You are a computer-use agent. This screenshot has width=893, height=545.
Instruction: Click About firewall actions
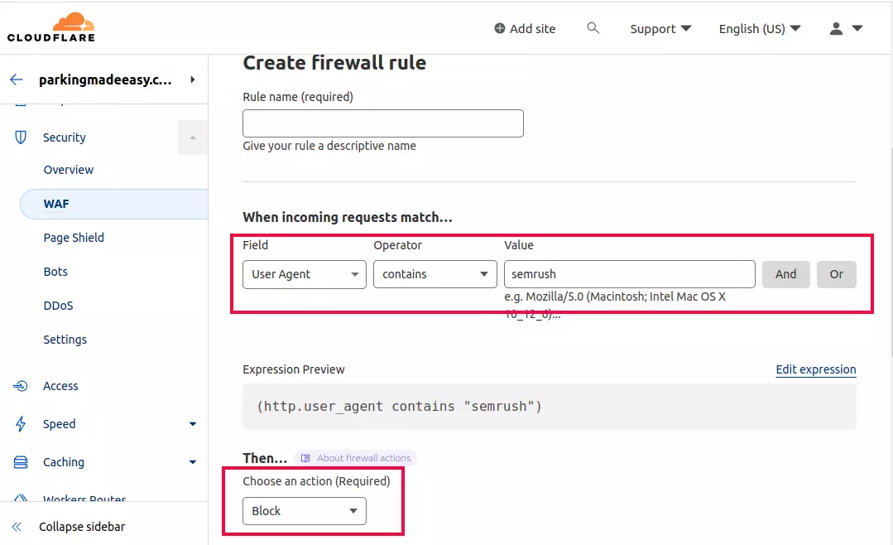pyautogui.click(x=356, y=457)
